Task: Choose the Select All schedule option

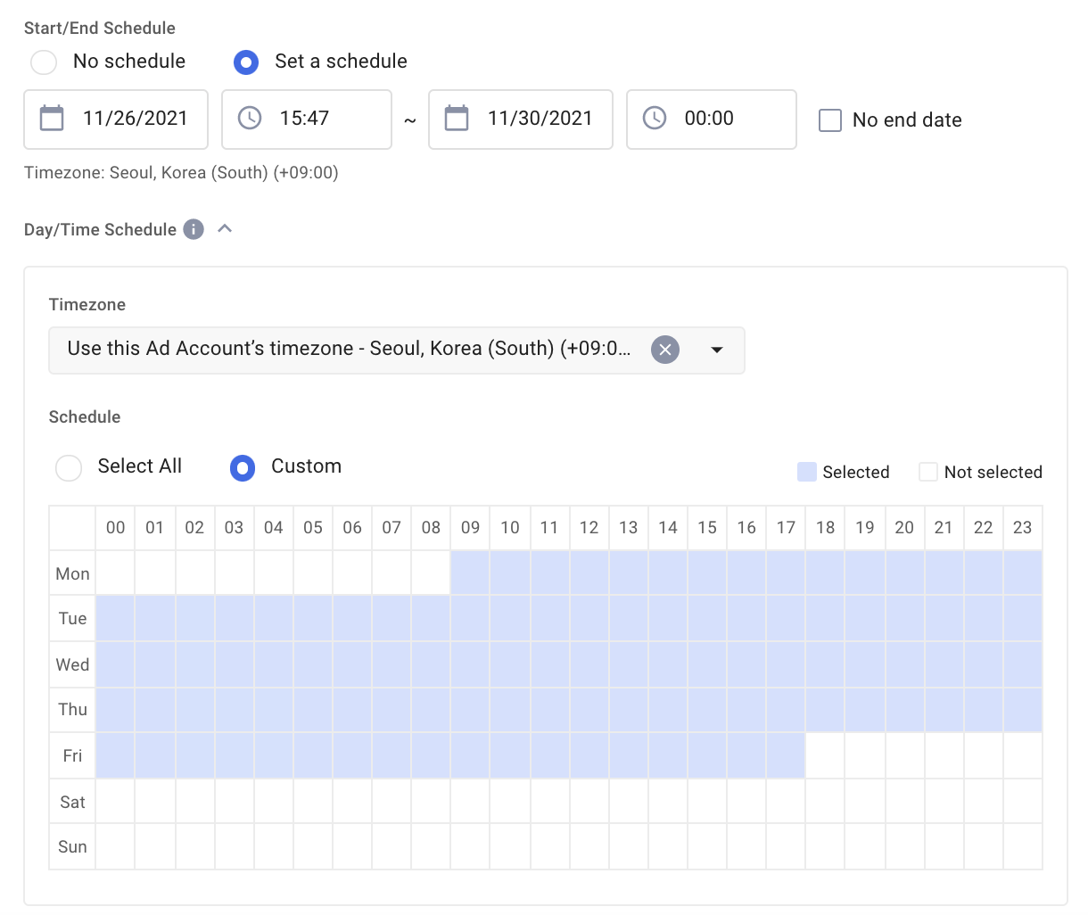Action: click(69, 467)
